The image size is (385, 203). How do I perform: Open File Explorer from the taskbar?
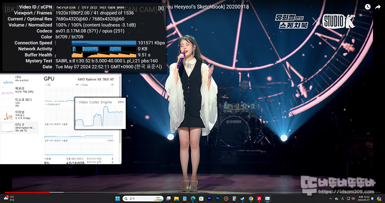(x=177, y=198)
